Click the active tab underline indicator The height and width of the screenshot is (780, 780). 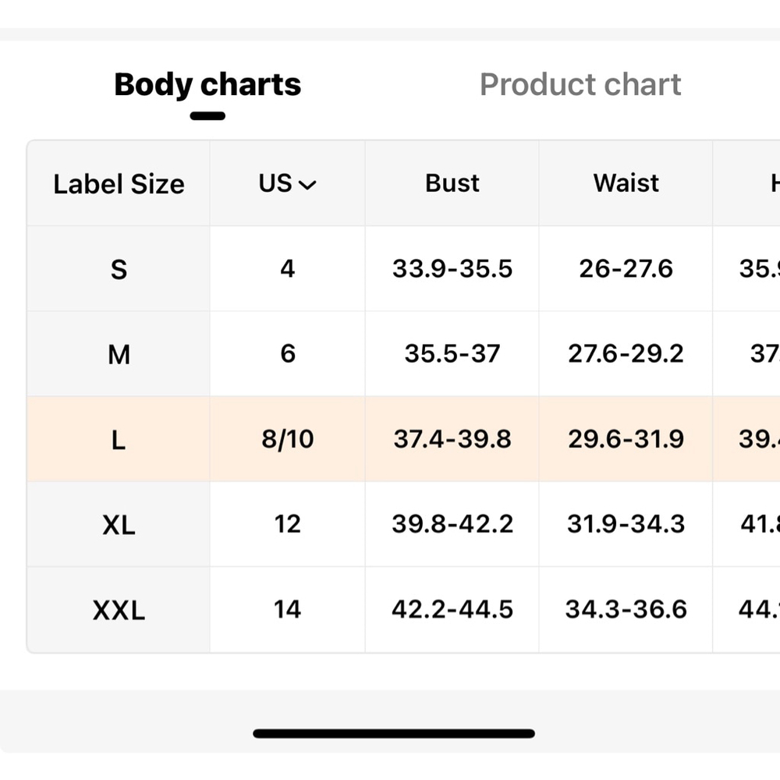207,116
